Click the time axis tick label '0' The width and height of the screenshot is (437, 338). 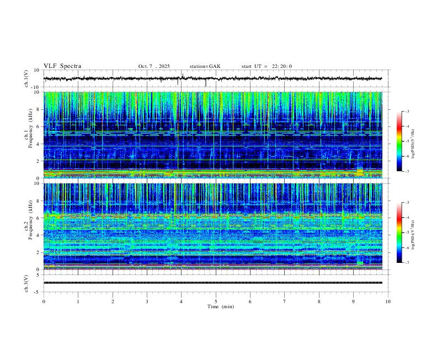pos(44,302)
